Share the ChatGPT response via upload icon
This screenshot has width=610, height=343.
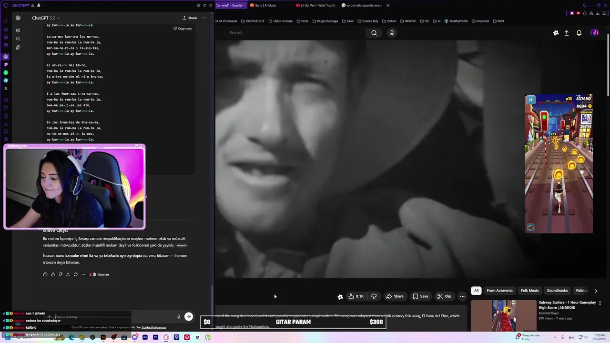pos(68,274)
